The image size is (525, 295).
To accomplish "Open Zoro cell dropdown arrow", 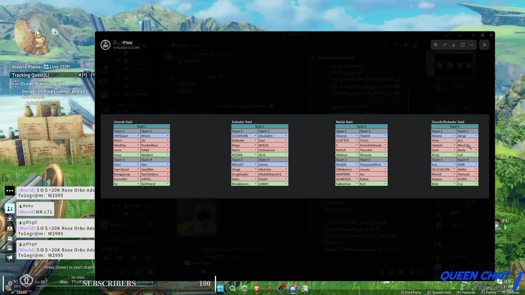I will tap(138, 164).
